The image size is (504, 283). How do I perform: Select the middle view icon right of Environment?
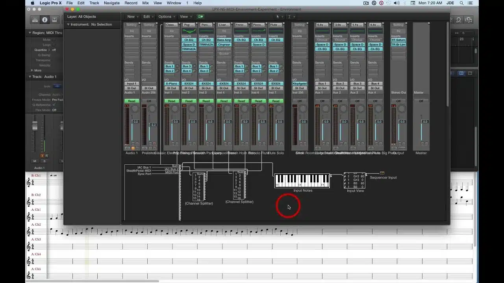pos(461,73)
